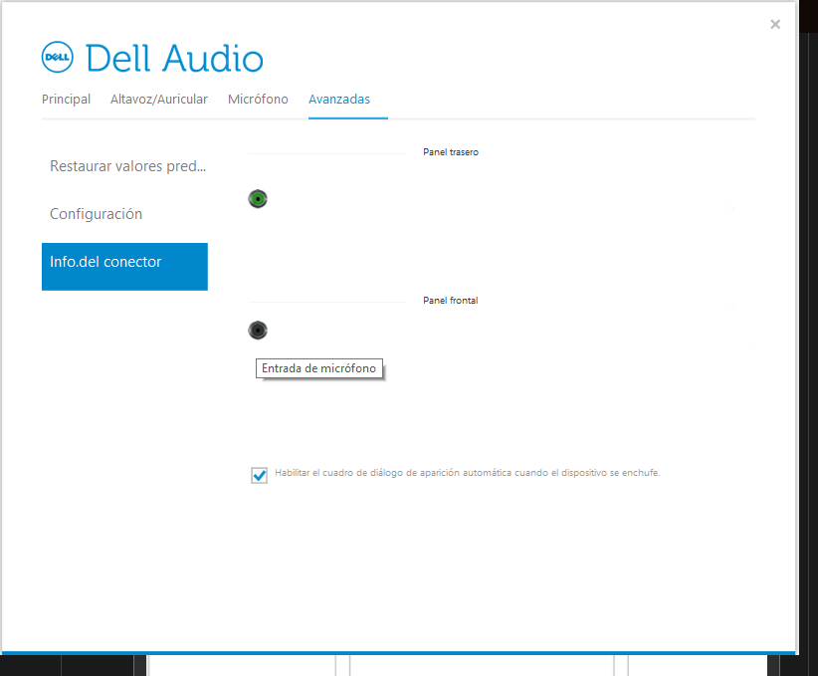Click the black front panel microphone jack
Screen dimensions: 818x676
click(x=258, y=330)
